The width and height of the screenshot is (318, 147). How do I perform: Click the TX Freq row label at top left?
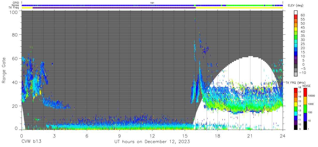(x=15, y=8)
